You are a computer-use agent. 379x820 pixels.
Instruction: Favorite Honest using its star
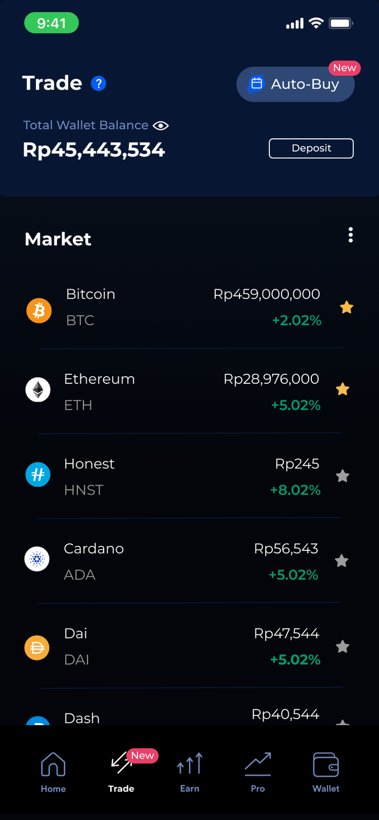pos(343,476)
